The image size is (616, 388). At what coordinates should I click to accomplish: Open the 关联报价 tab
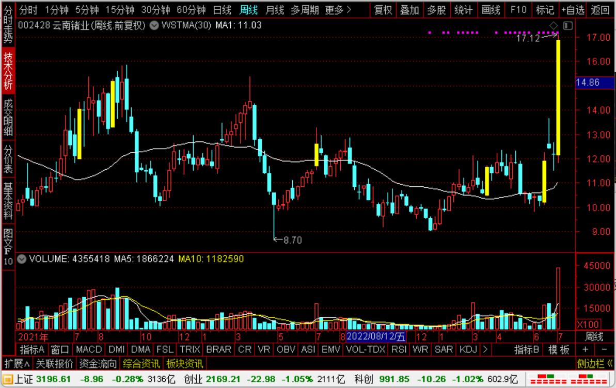tap(55, 364)
